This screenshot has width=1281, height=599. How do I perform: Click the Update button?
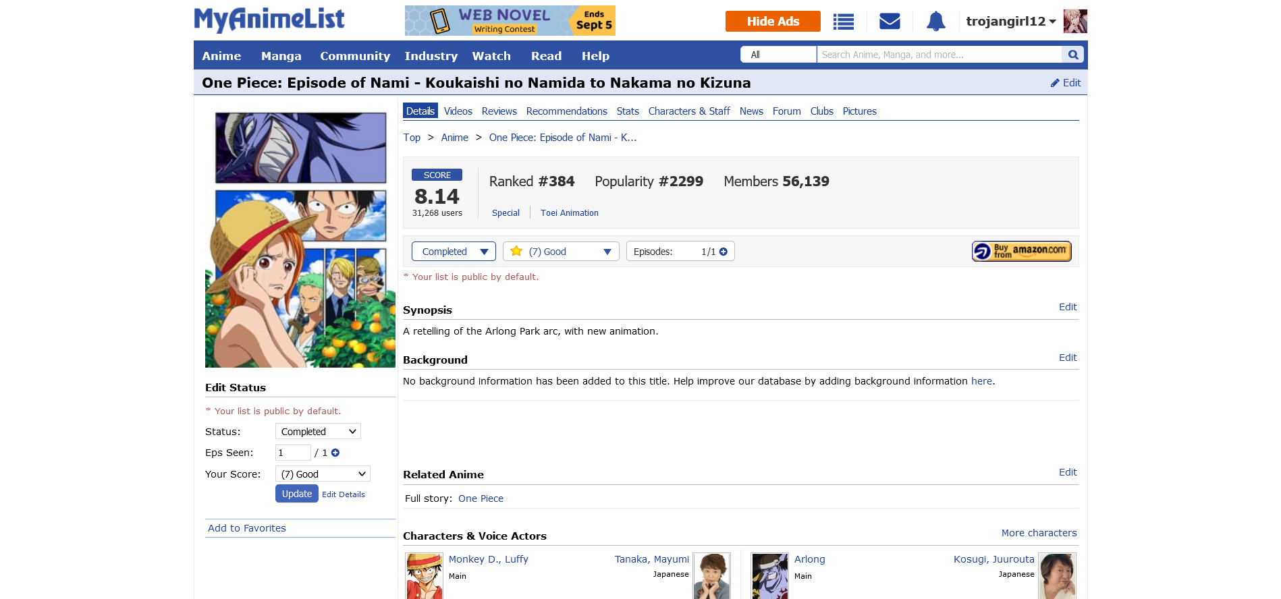(297, 494)
